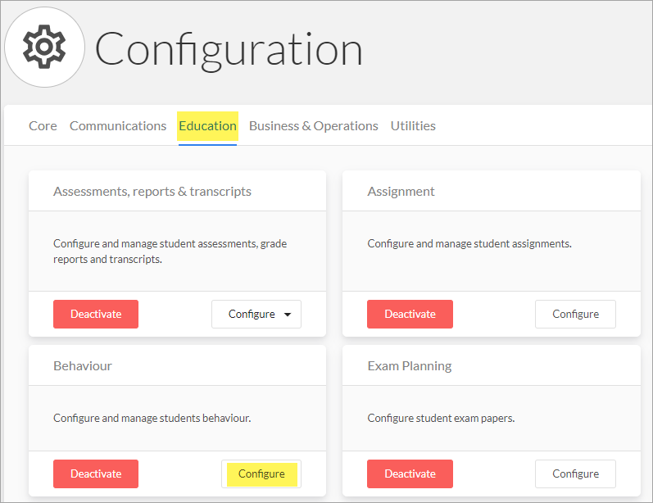
Task: Deactivate Assessments, reports & transcripts module
Action: (x=96, y=314)
